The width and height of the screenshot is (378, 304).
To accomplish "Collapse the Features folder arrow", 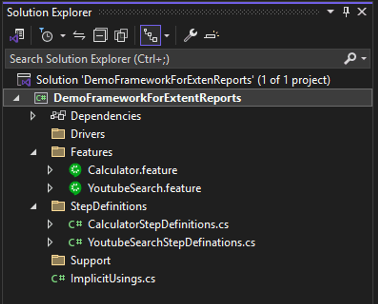I will pyautogui.click(x=33, y=153).
